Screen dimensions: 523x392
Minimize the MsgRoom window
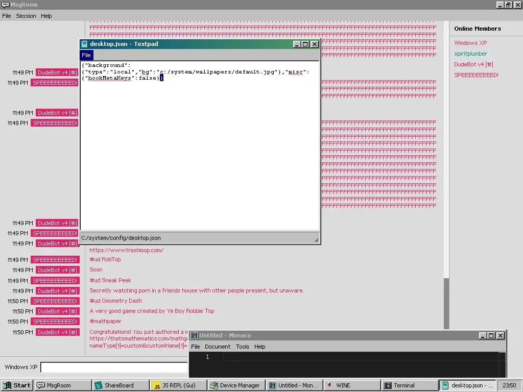coord(500,5)
